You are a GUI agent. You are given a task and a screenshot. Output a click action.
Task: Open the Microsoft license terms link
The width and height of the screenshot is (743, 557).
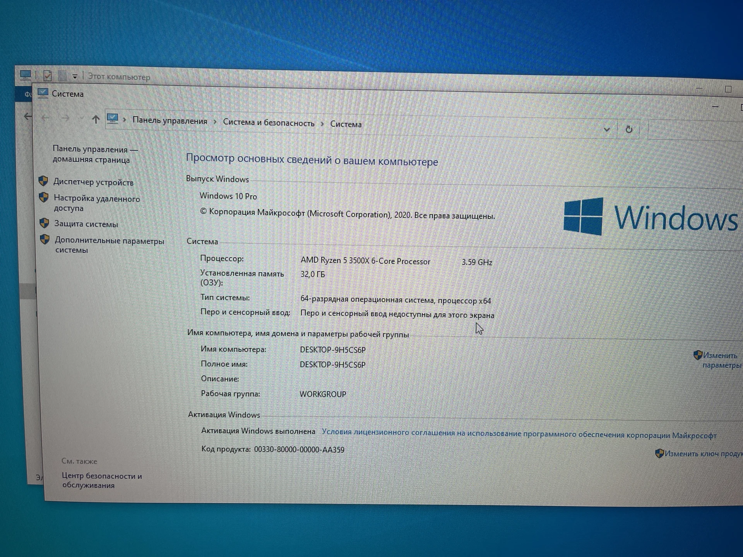519,434
